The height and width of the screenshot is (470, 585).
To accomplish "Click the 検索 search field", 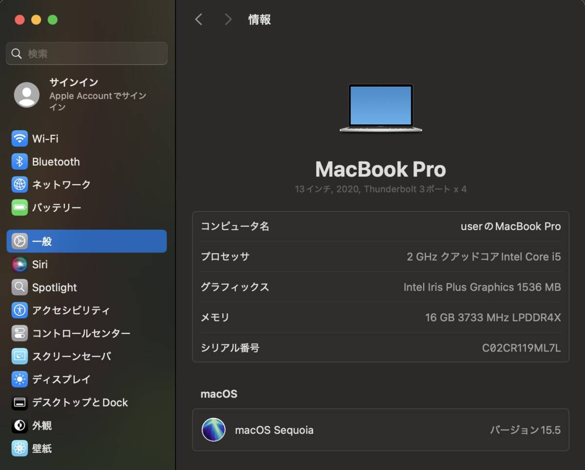I will point(86,54).
